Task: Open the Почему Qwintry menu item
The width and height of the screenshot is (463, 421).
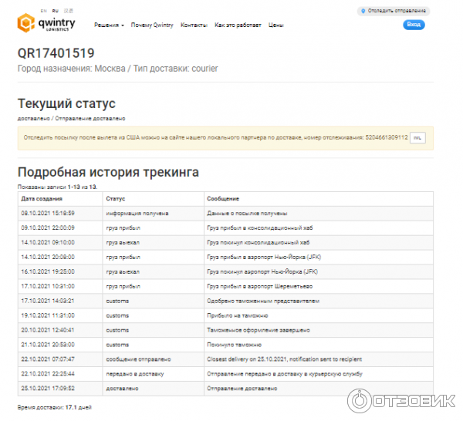Action: (152, 25)
